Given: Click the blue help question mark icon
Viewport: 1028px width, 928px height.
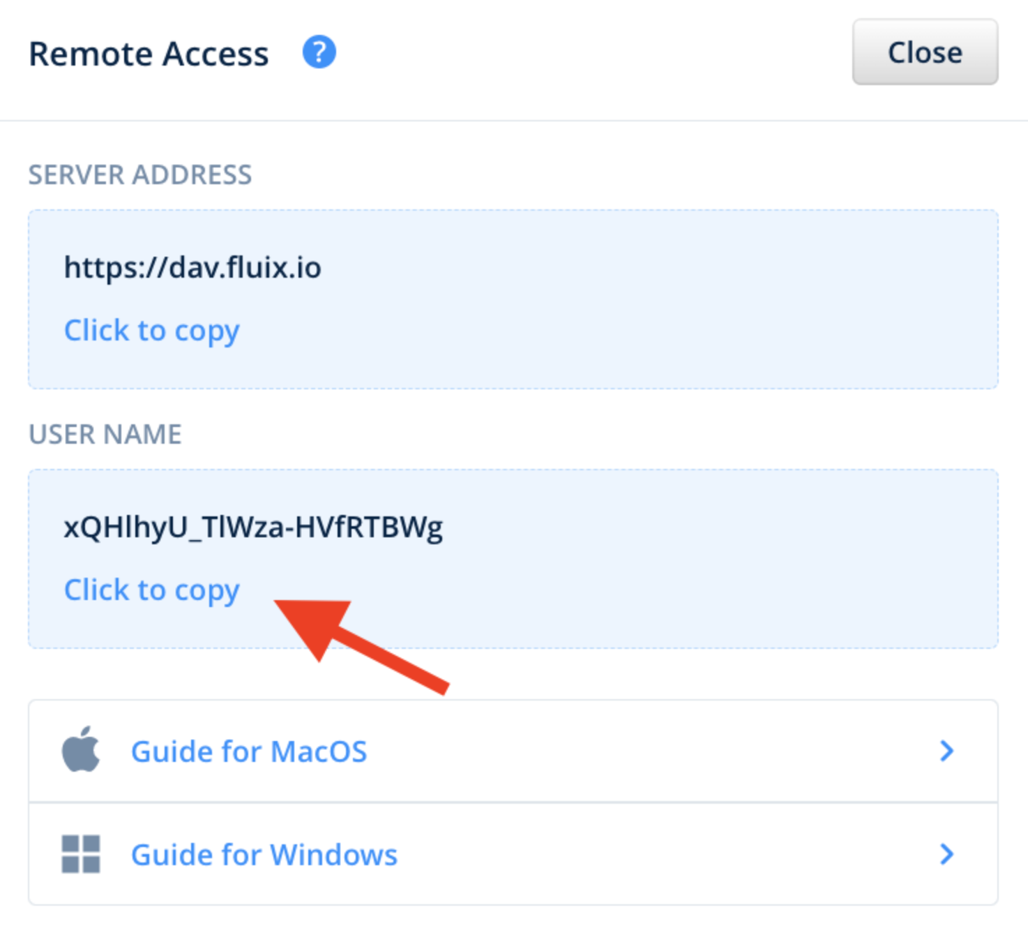Looking at the screenshot, I should tap(319, 53).
